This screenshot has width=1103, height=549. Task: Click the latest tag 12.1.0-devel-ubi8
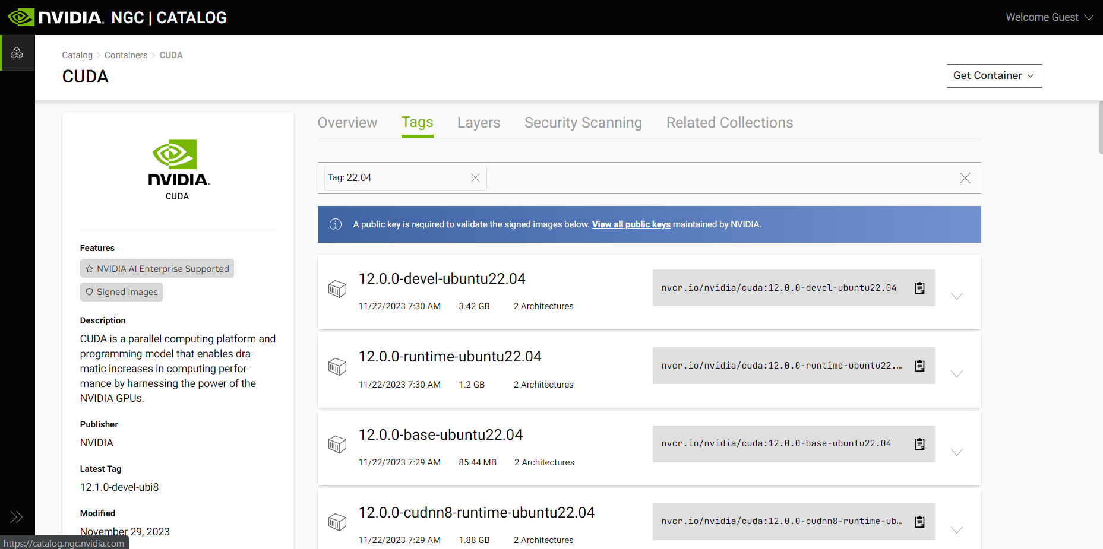tap(119, 487)
